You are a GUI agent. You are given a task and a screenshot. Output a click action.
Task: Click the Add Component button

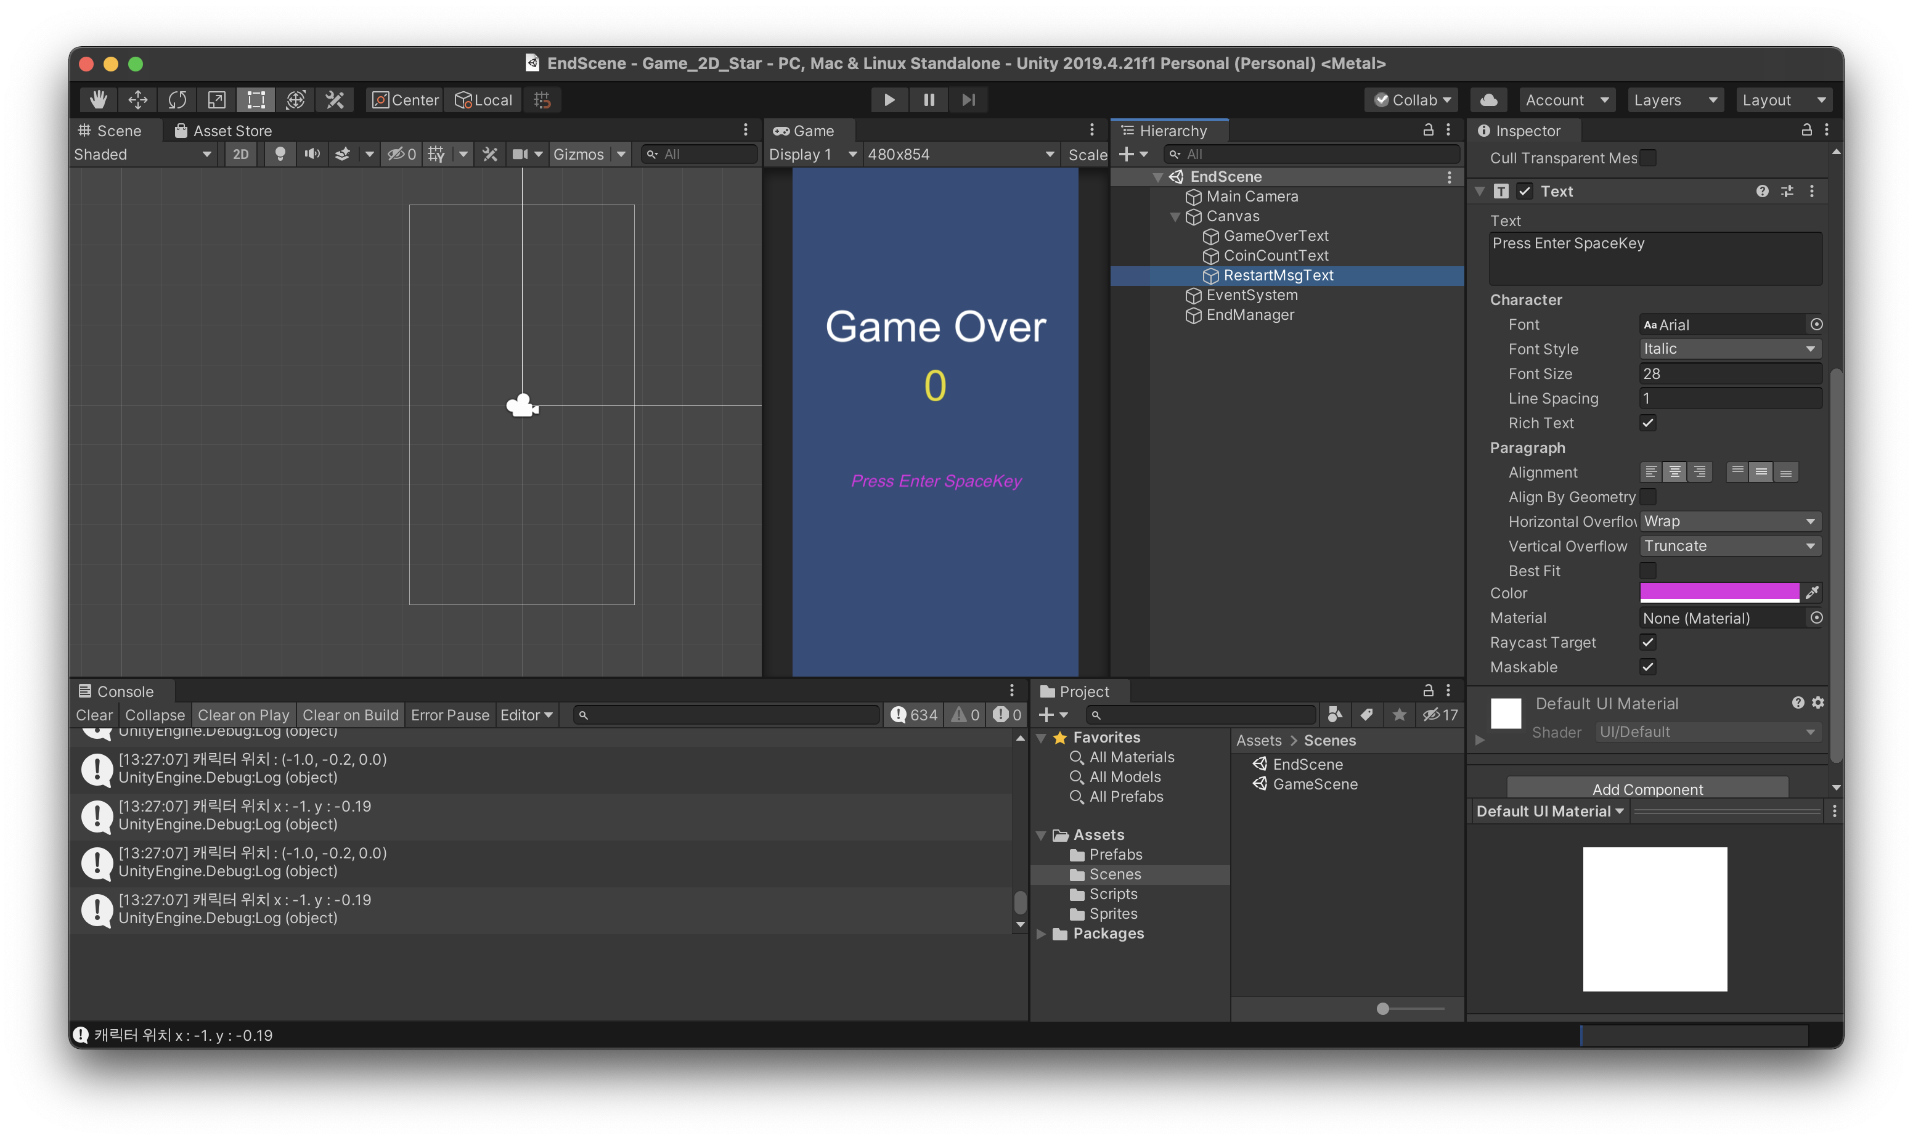[1647, 789]
